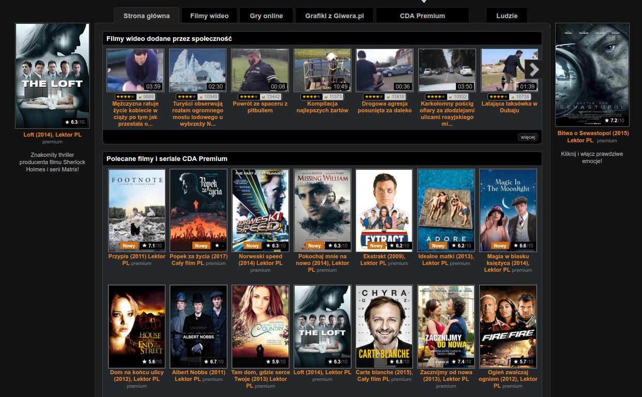Open the Carte Blanche poster
Image resolution: width=642 pixels, height=397 pixels.
(x=384, y=326)
